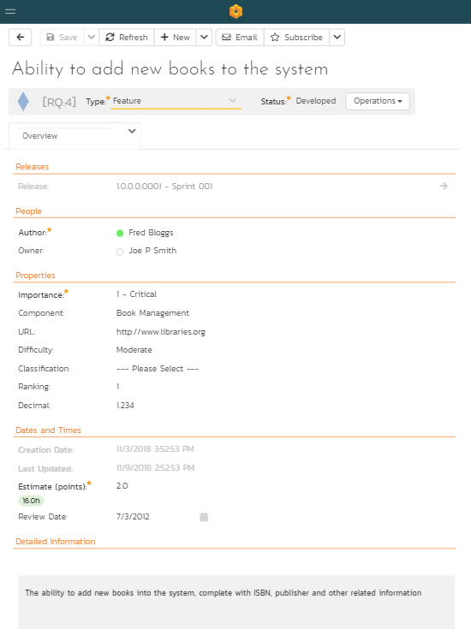The width and height of the screenshot is (471, 629).
Task: Click the New button
Action: (175, 38)
